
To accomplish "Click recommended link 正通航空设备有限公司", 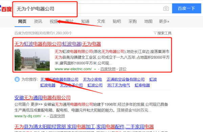I will pyautogui.click(x=126, y=79).
